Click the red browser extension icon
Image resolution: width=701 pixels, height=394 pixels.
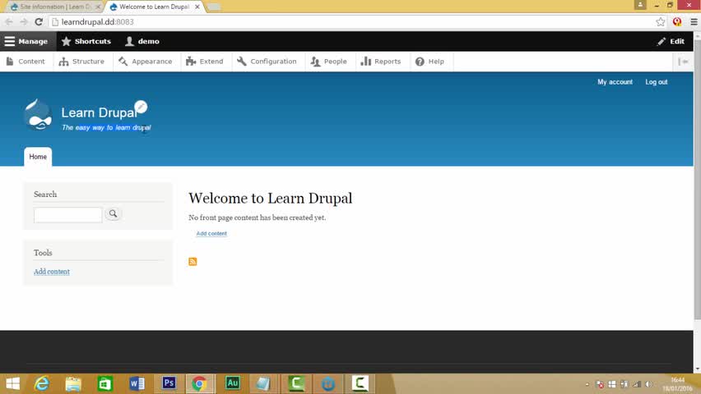pos(677,22)
